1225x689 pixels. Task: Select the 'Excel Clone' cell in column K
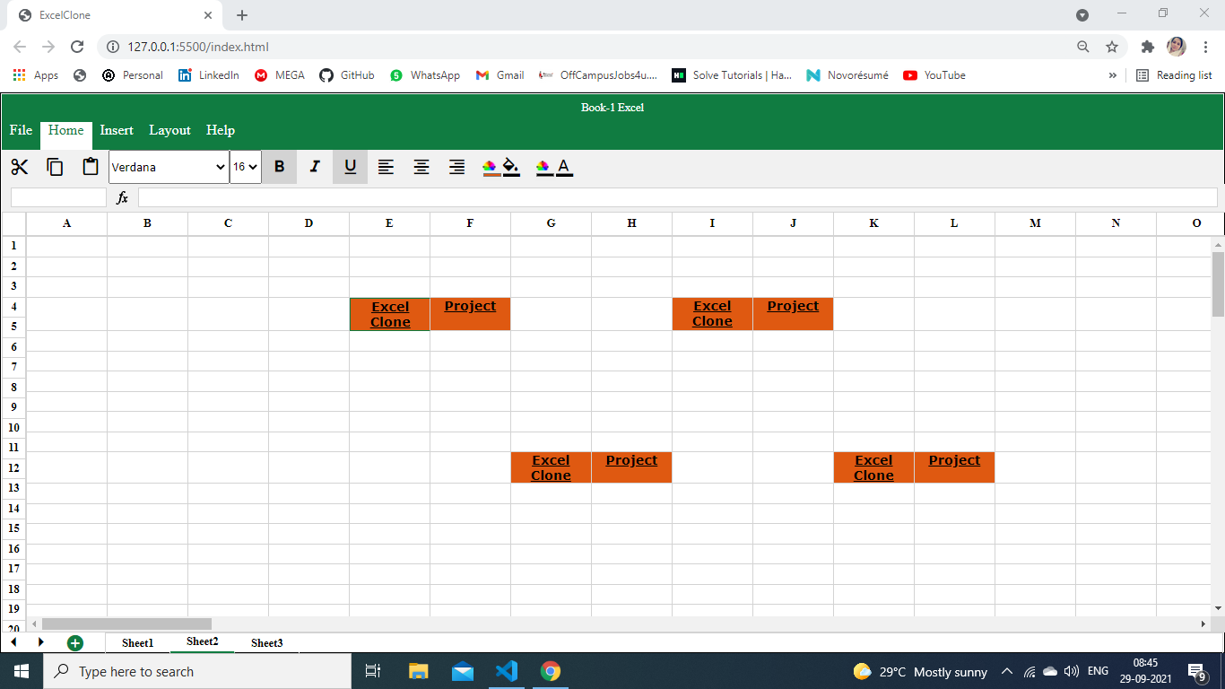click(x=873, y=467)
